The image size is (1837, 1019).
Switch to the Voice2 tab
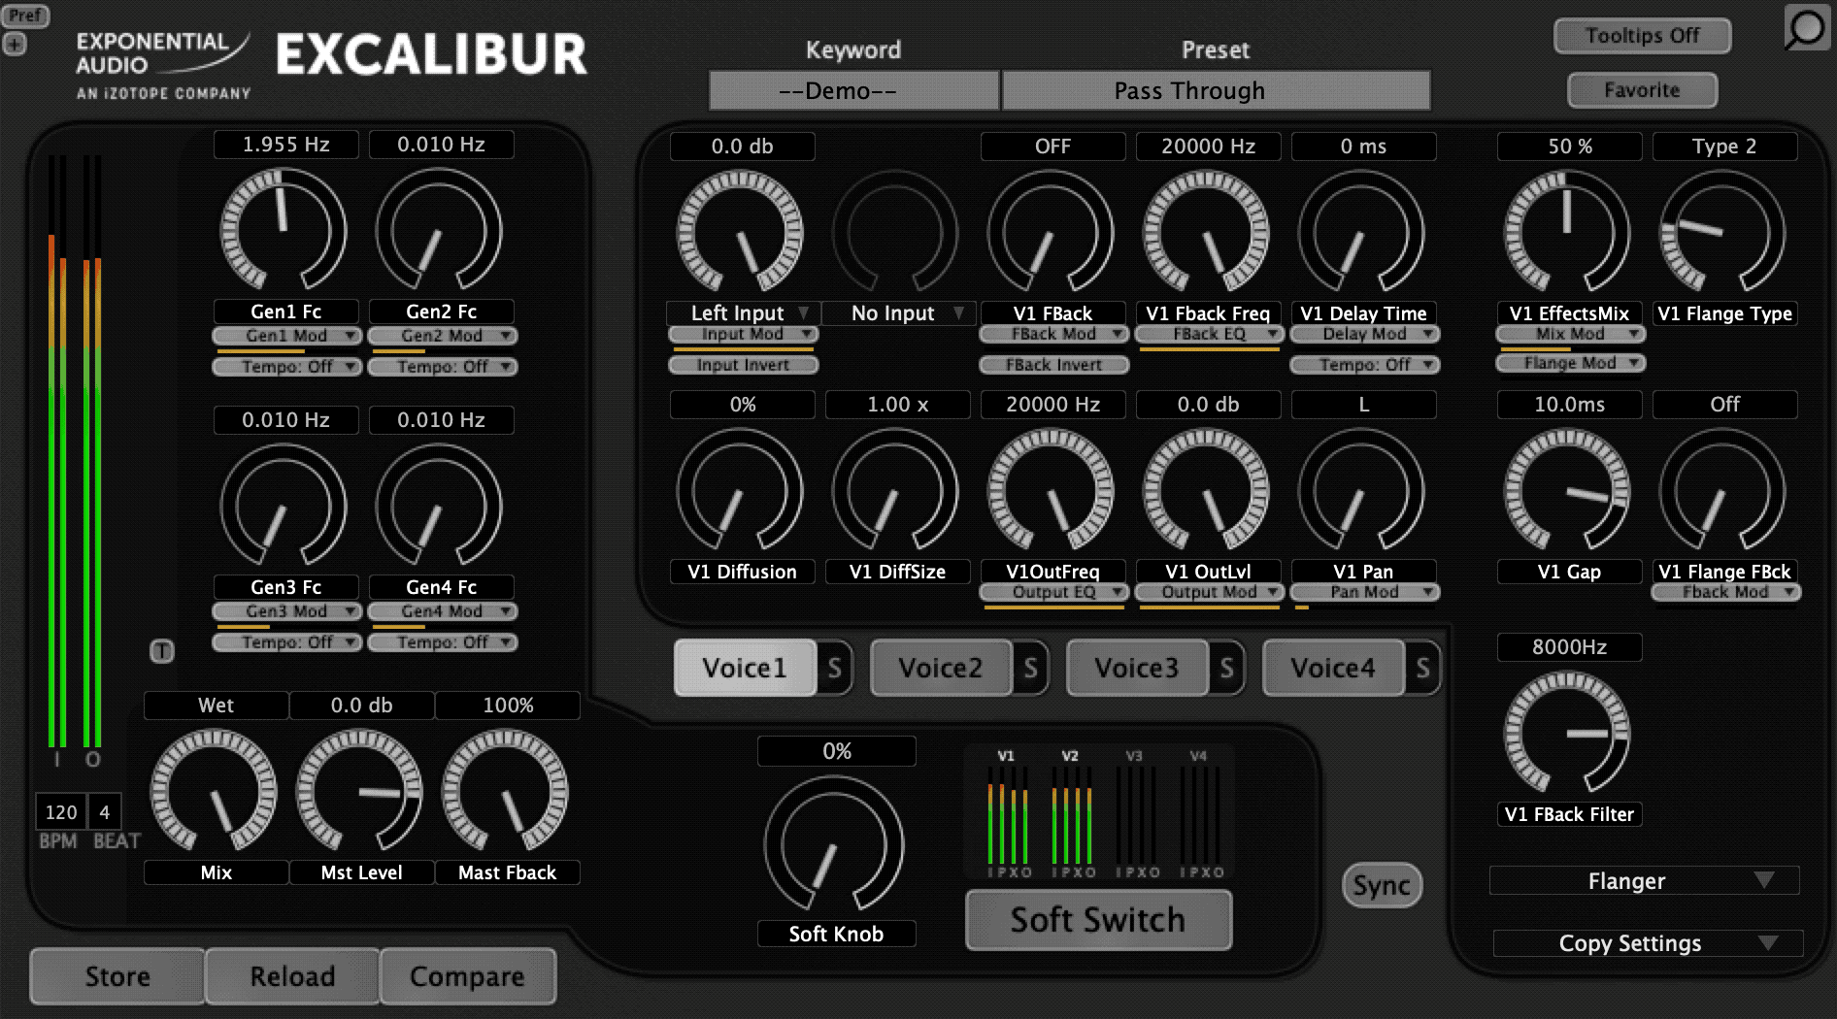point(940,668)
